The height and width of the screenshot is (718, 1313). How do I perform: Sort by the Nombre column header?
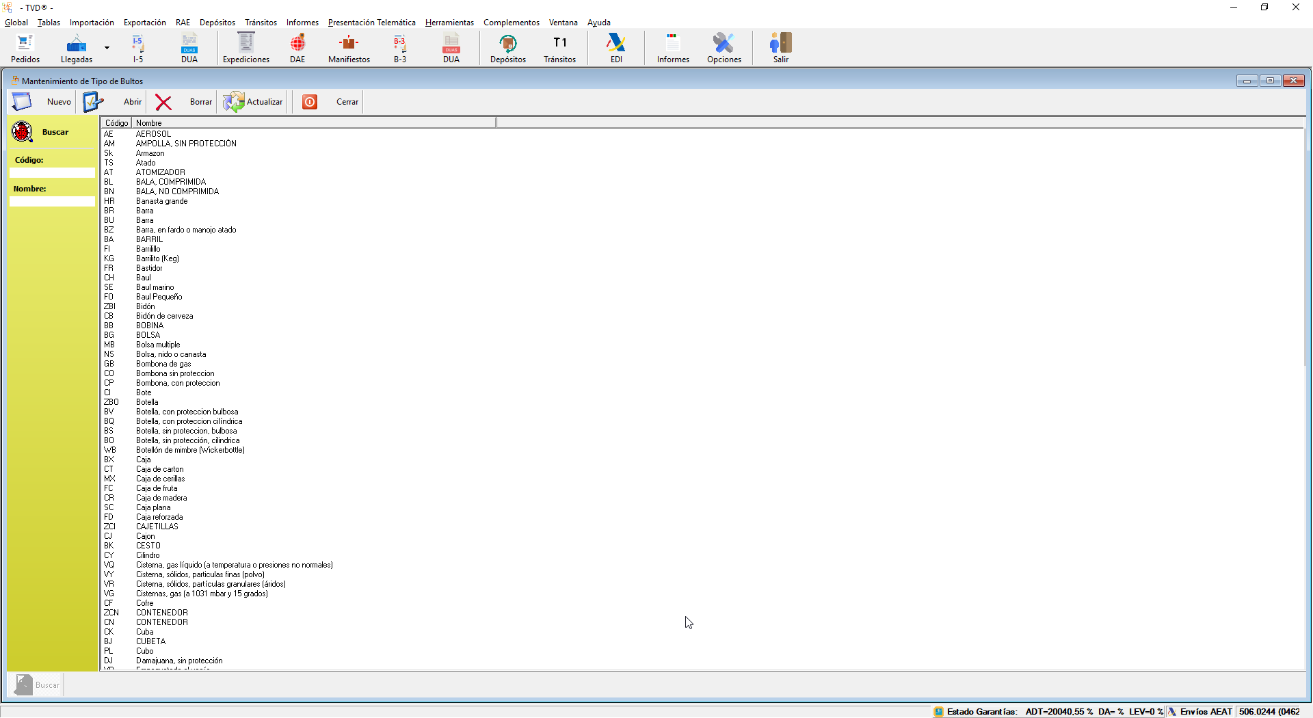(x=313, y=123)
